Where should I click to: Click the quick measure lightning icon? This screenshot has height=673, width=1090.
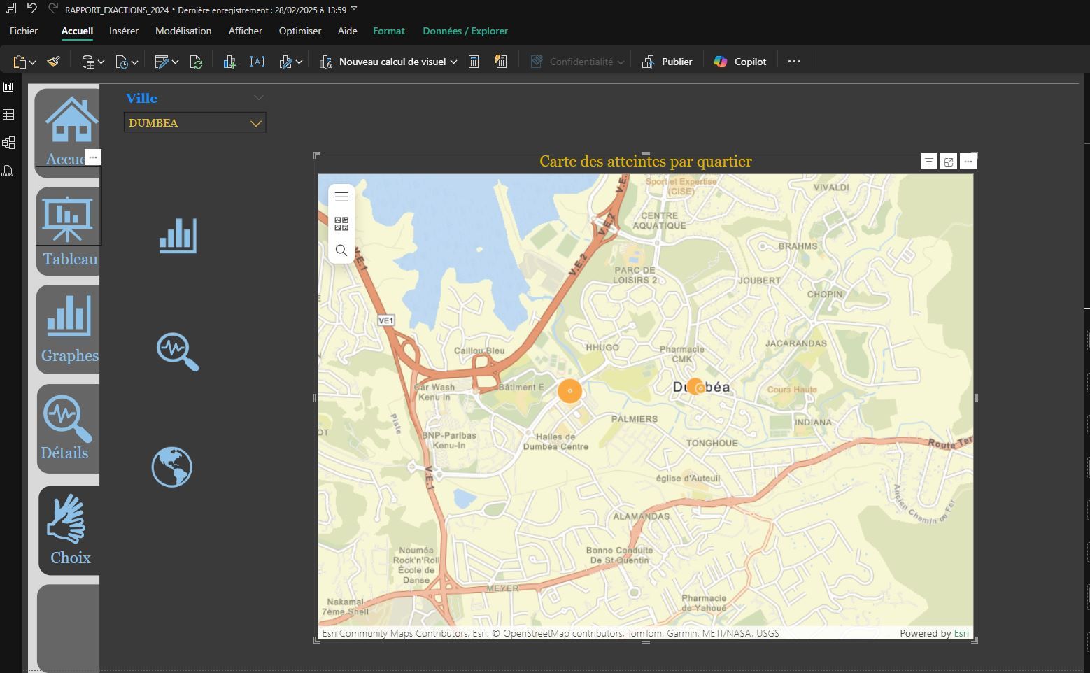point(500,62)
